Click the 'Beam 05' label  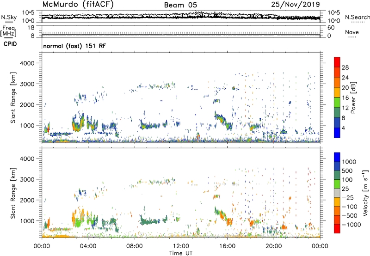pyautogui.click(x=180, y=5)
